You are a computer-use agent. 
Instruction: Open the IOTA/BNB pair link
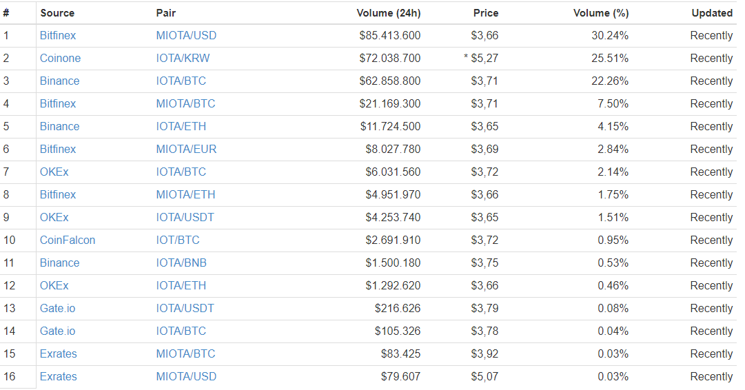181,263
